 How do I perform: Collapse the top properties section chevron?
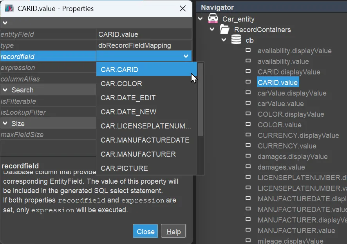pyautogui.click(x=5, y=23)
